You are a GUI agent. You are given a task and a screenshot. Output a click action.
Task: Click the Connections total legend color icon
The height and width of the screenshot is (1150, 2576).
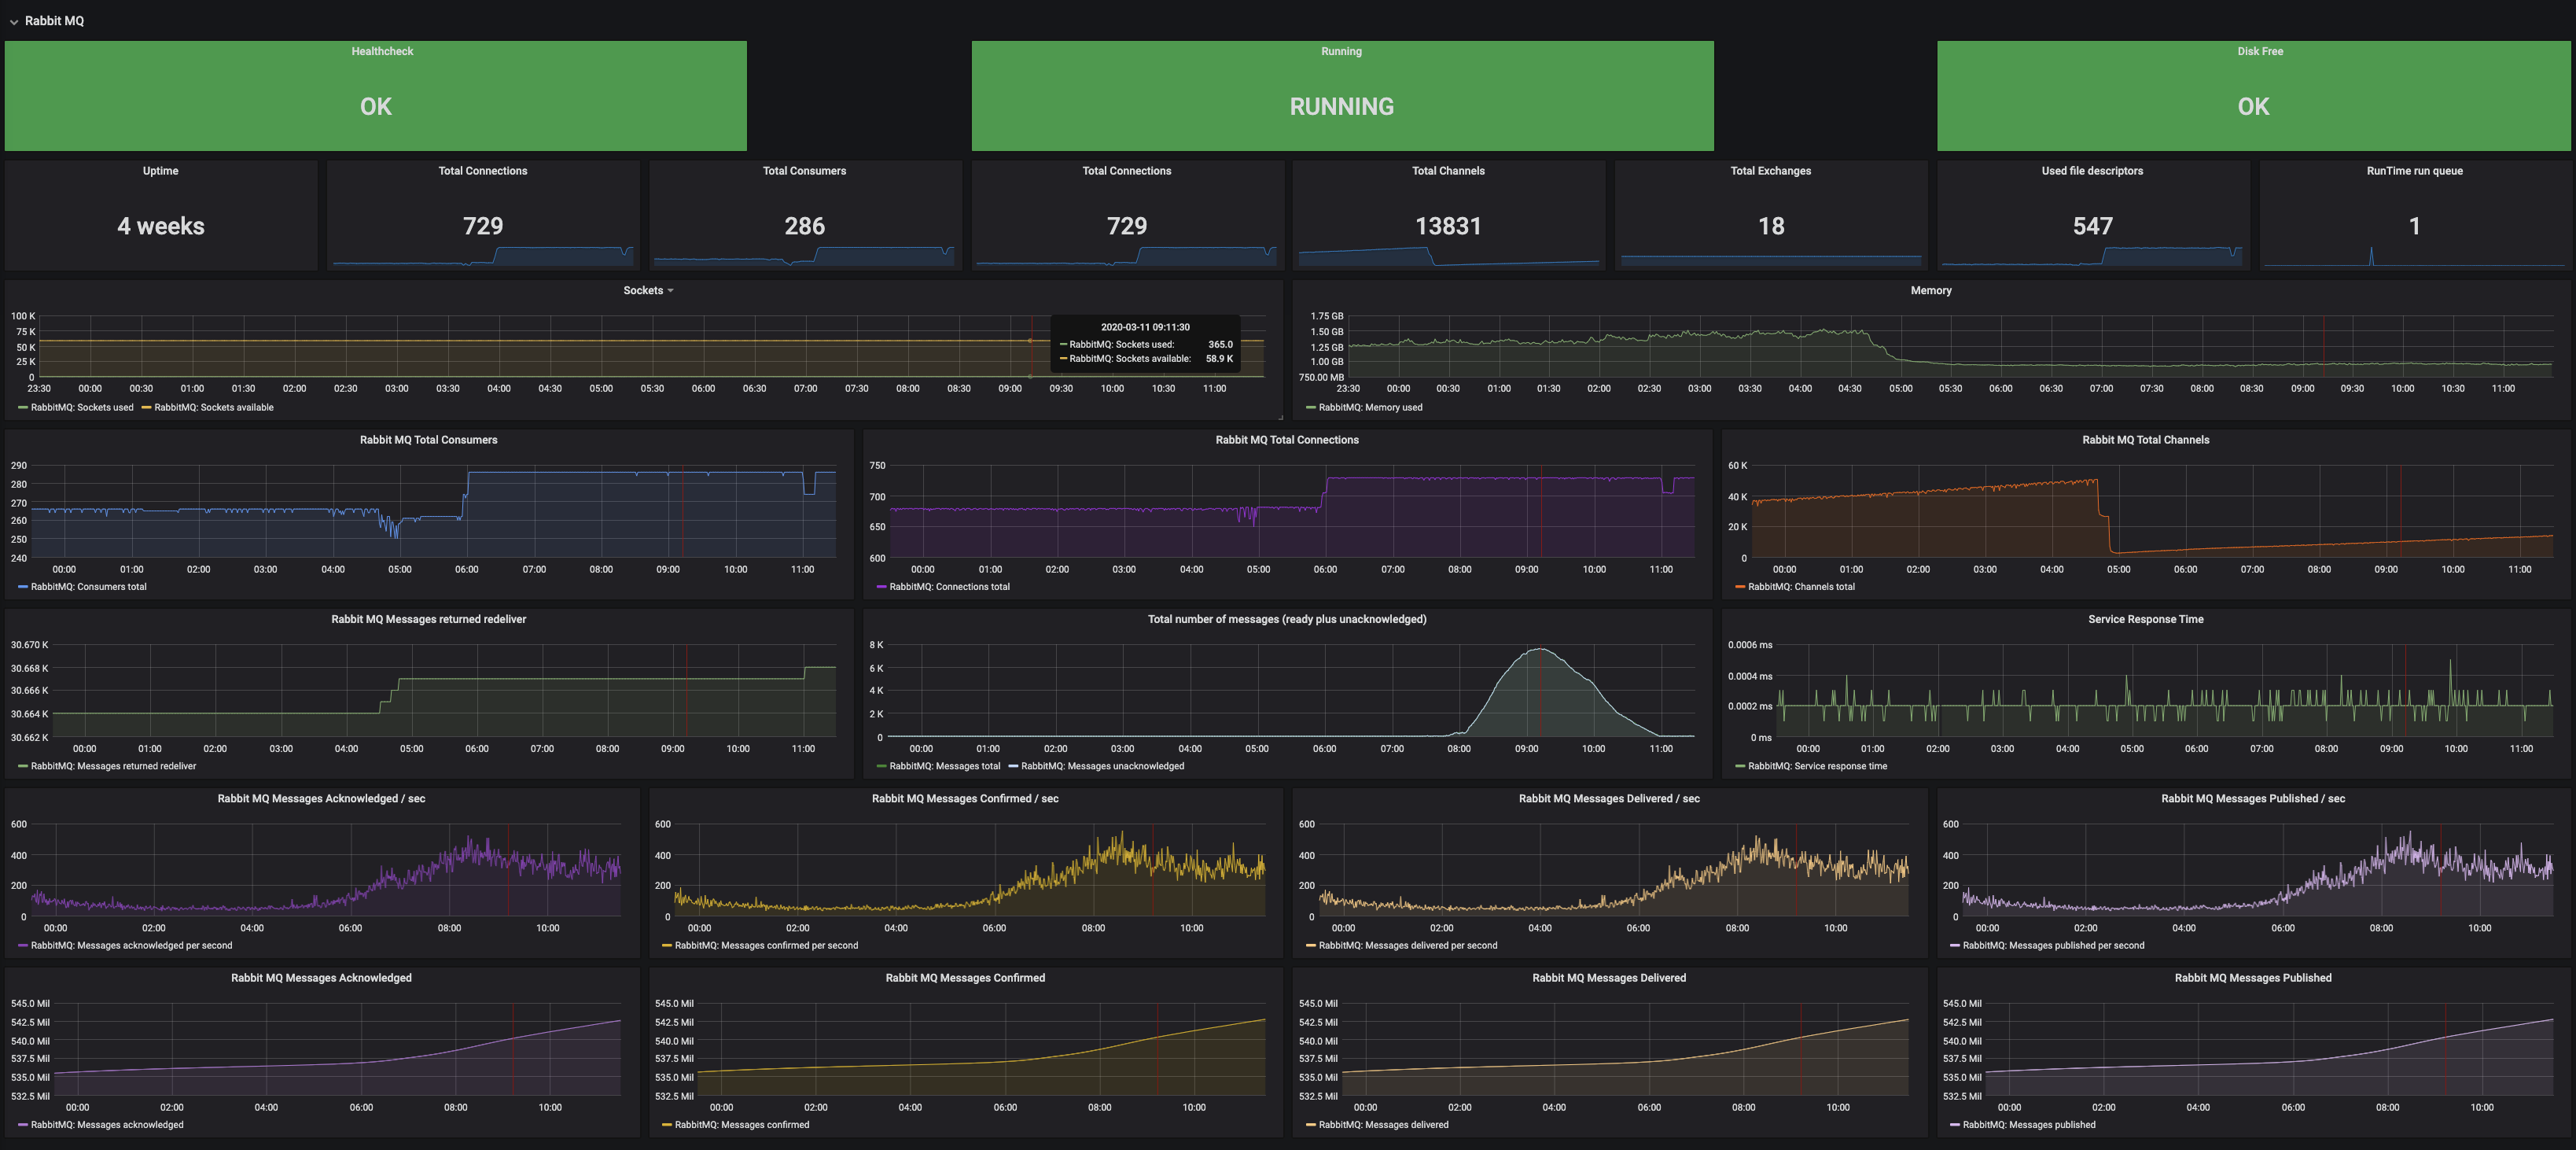[882, 587]
